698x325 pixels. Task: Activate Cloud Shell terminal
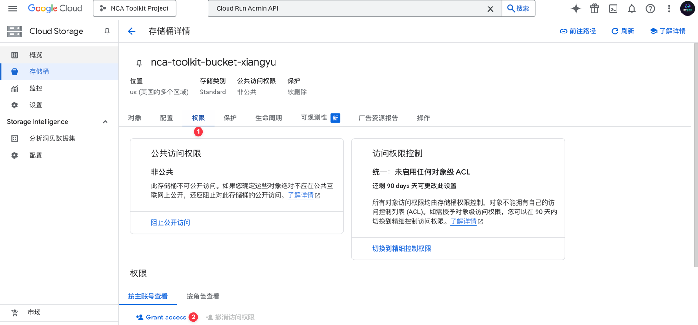tap(613, 8)
